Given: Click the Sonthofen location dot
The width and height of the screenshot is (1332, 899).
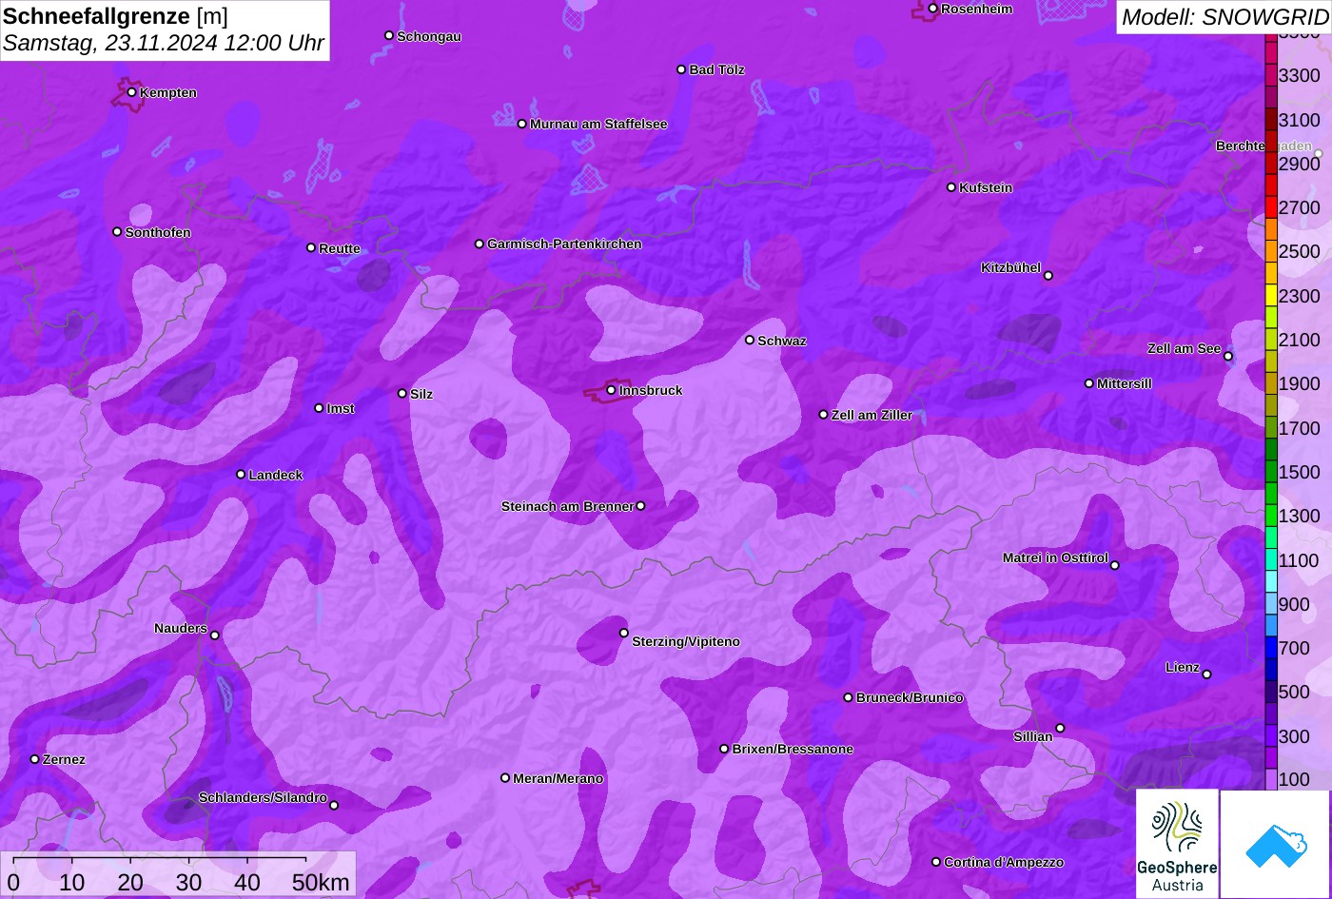Looking at the screenshot, I should point(117,231).
